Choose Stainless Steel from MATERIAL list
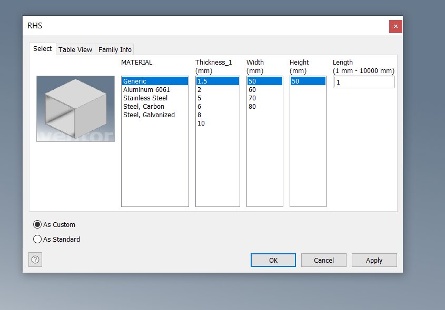 tap(145, 98)
